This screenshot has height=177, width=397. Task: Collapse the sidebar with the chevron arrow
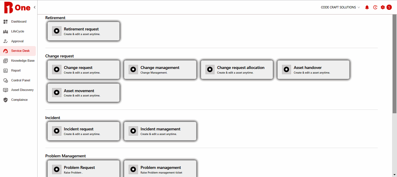click(x=35, y=7)
